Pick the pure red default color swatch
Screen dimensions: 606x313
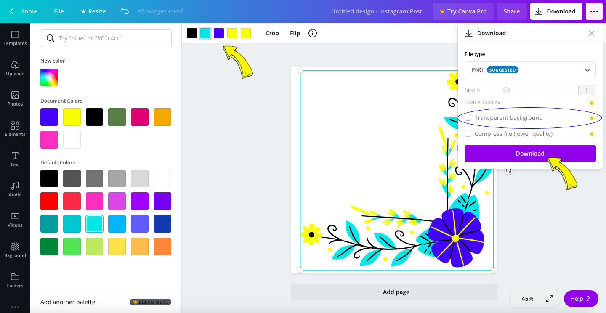click(49, 201)
